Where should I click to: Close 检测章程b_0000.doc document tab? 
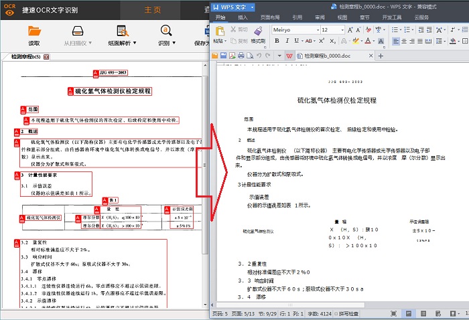[371, 56]
